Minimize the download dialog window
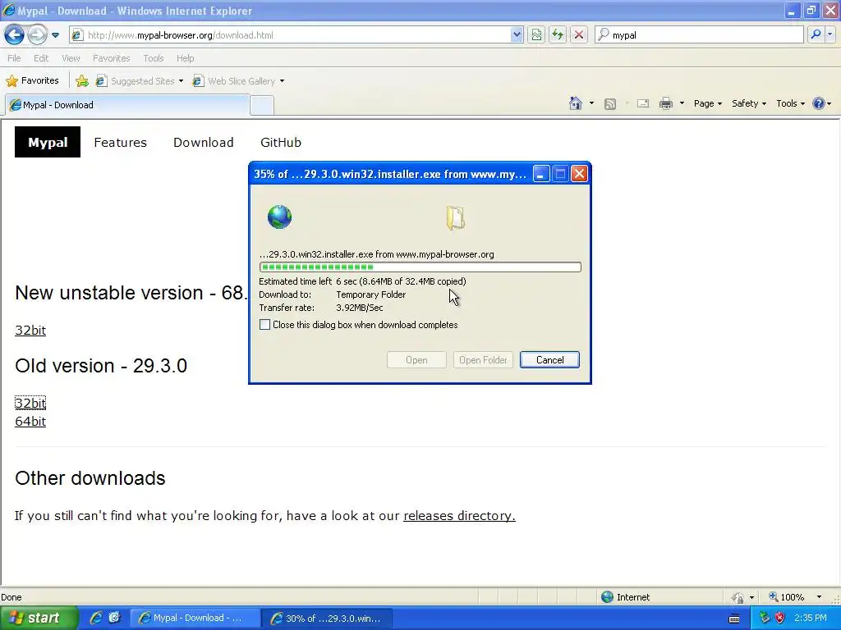841x630 pixels. point(541,174)
